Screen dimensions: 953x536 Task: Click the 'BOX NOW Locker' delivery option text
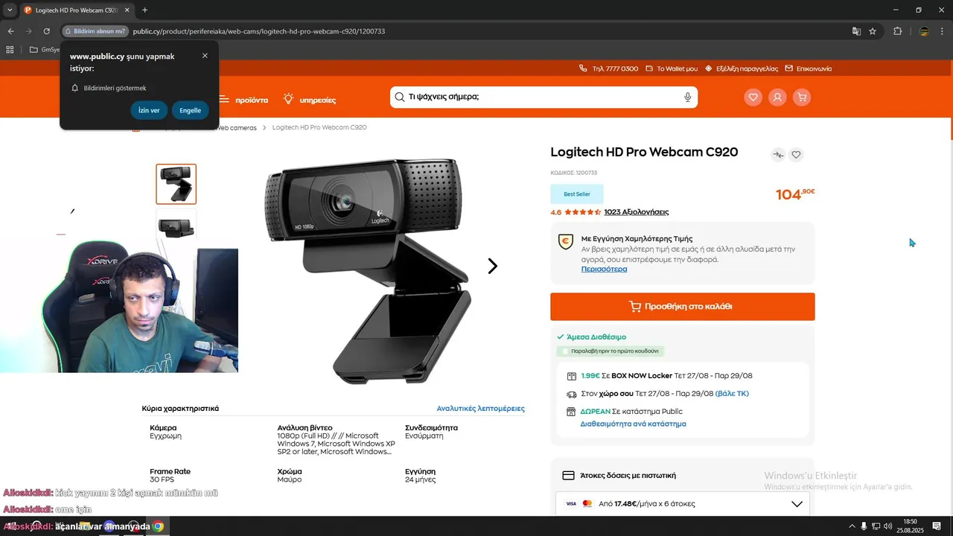[642, 376]
